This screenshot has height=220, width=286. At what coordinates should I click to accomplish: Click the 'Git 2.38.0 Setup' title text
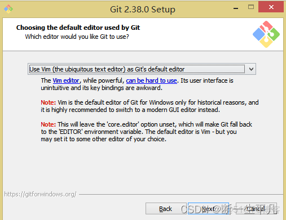tap(143, 10)
